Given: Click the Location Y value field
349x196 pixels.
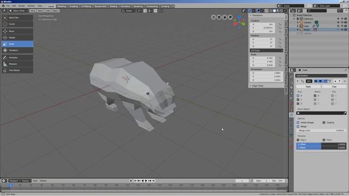Looking at the screenshot, I should (263, 28).
